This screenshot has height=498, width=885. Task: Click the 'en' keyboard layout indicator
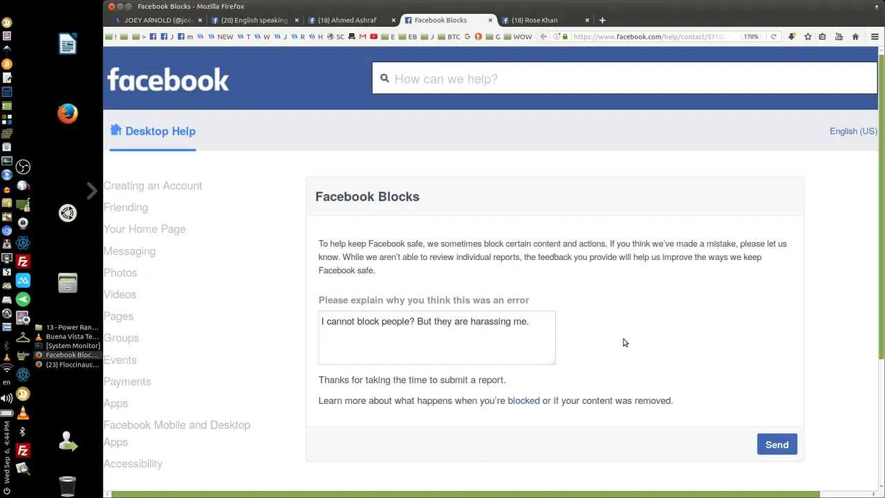tap(7, 382)
